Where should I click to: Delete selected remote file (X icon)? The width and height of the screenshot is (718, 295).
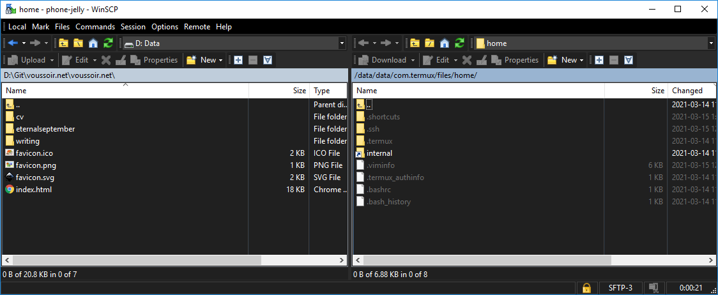[x=467, y=60]
